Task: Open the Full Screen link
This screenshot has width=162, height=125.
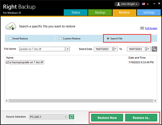Action: click(151, 28)
